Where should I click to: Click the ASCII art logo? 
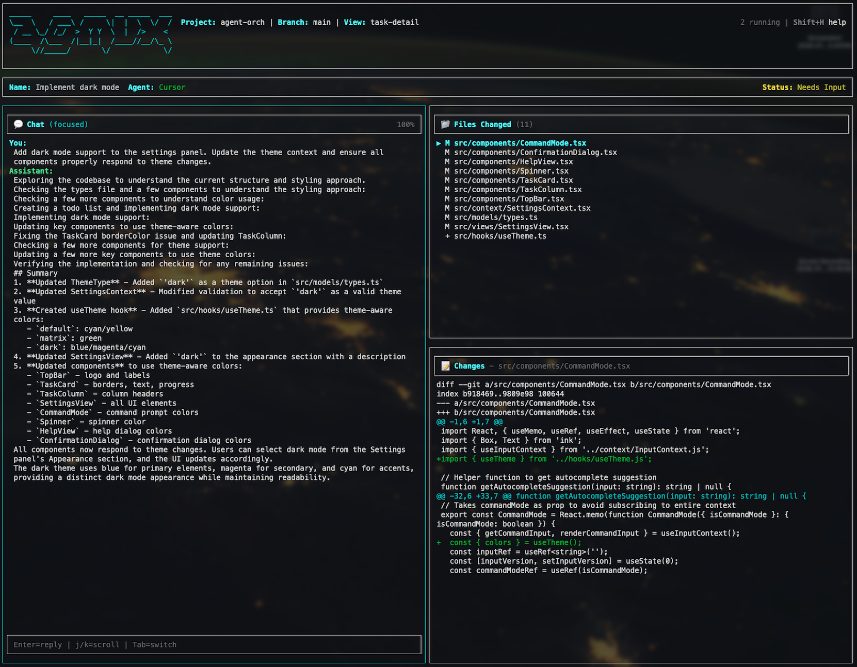(91, 34)
